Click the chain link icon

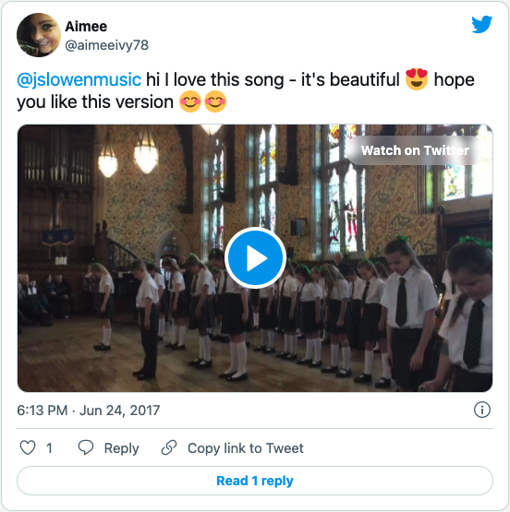[x=169, y=447]
